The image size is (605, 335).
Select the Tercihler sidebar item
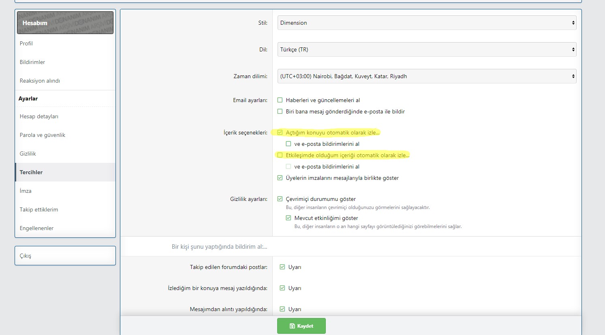click(65, 172)
